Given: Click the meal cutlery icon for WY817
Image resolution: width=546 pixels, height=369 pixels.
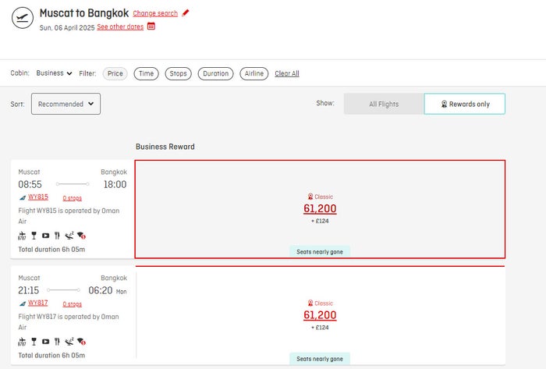Looking at the screenshot, I should (x=57, y=342).
